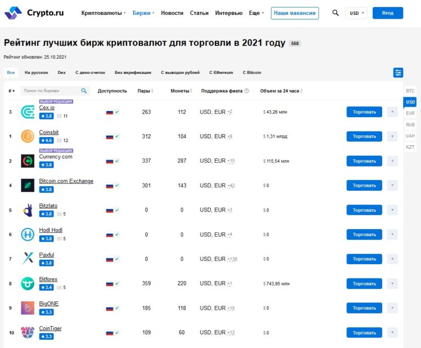
Task: Click the Crypto.ru logo
Action: coord(34,13)
